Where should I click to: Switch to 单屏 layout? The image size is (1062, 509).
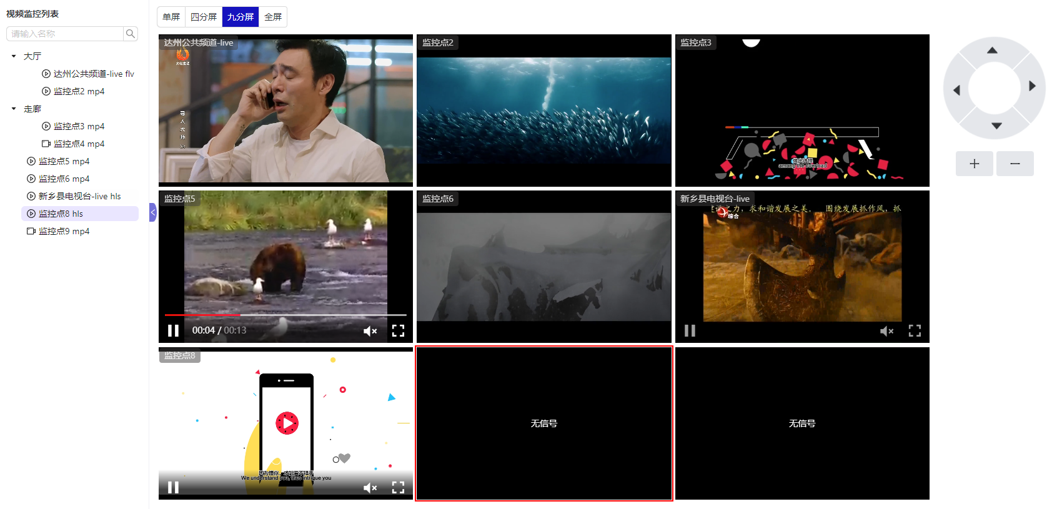[171, 17]
